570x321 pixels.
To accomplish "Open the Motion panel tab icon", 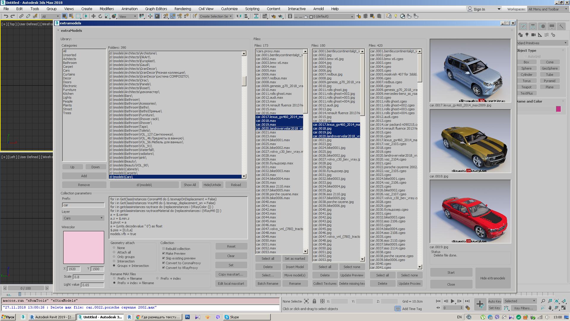I will pos(542,26).
